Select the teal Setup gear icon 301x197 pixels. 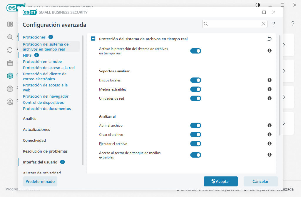(10, 76)
